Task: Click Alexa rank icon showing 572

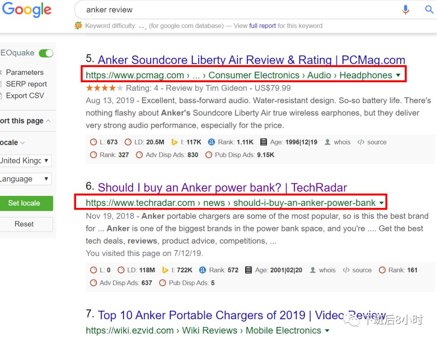Action: [202, 270]
